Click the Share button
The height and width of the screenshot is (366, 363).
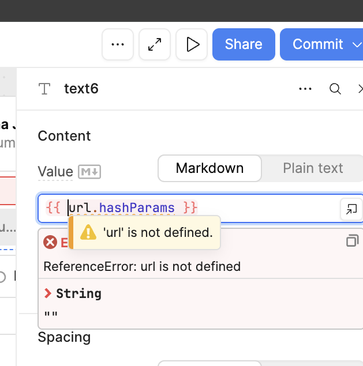[x=243, y=44]
